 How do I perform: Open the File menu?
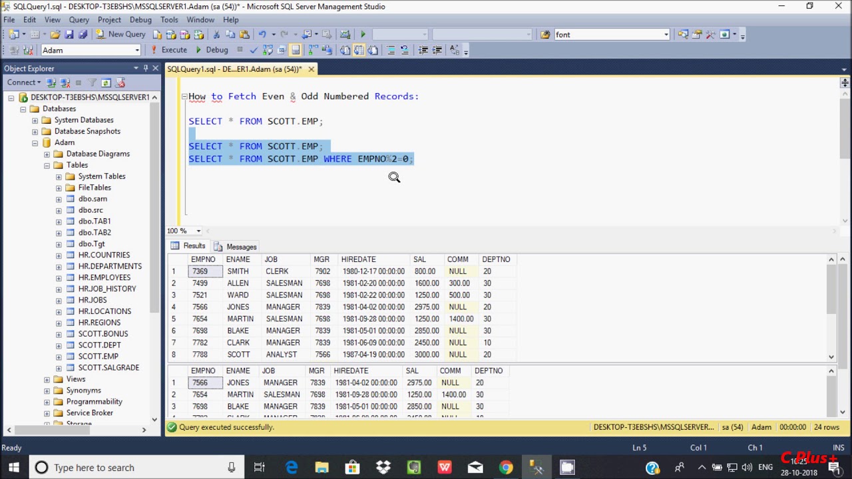[x=9, y=20]
